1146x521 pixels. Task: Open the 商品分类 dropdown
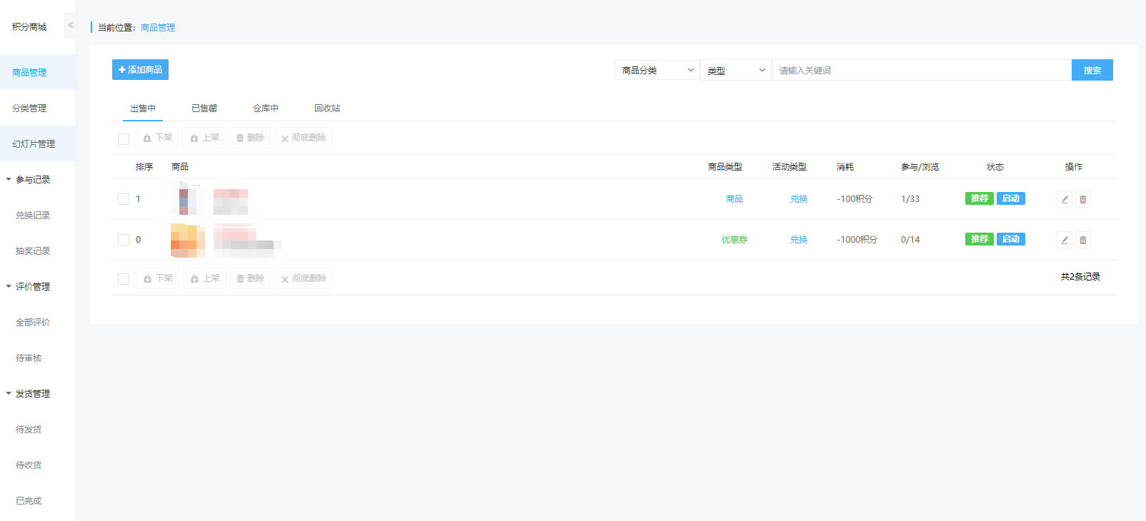tap(657, 70)
